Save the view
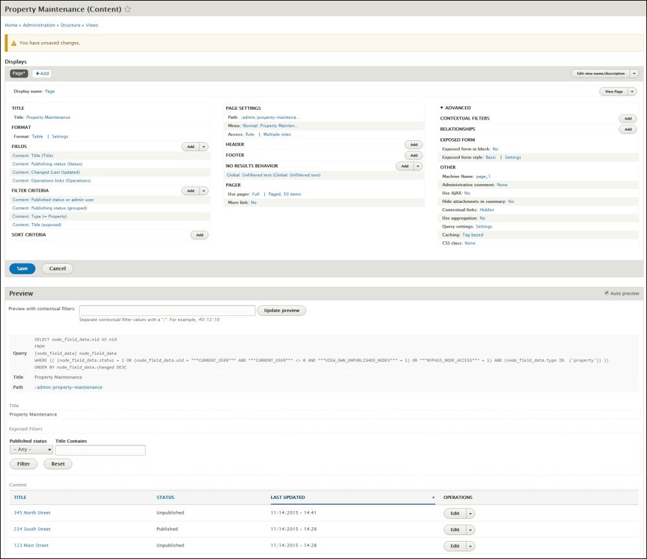Image resolution: width=647 pixels, height=559 pixels. [22, 268]
